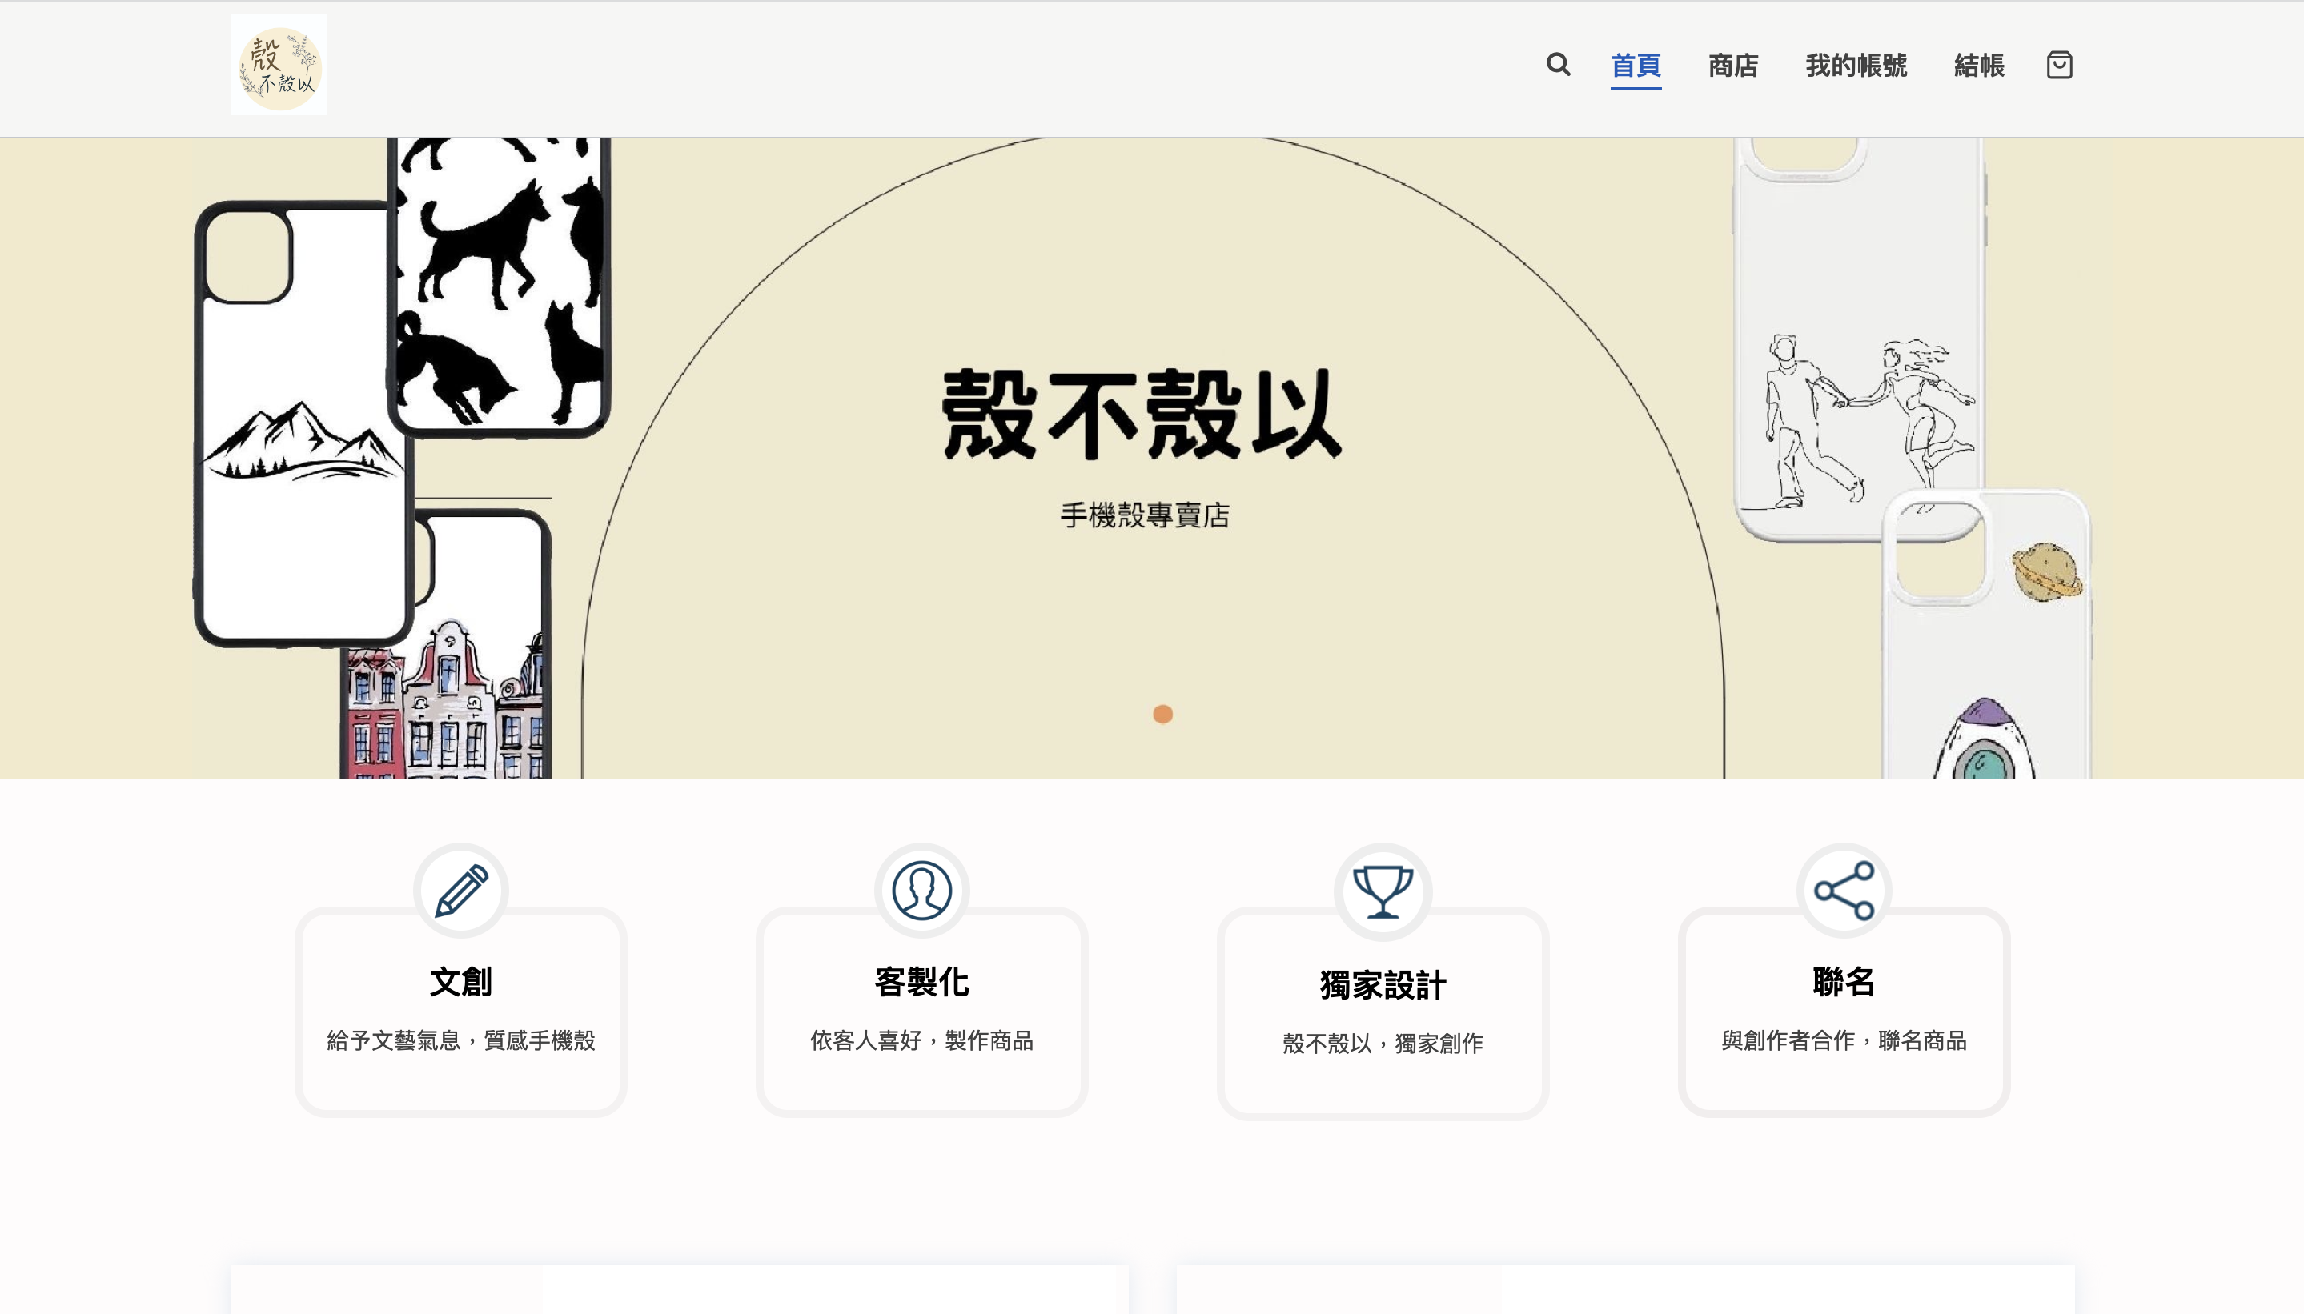Open the 商店 navigation item
The width and height of the screenshot is (2304, 1314).
(1732, 65)
